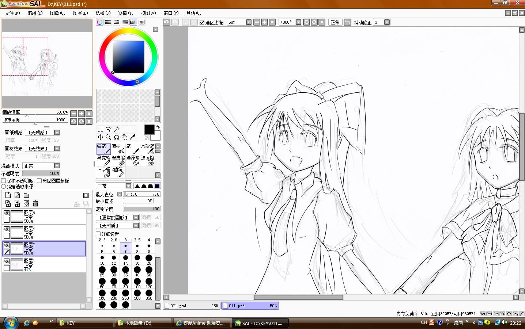Open the +000° rotation angle dropdown

(x=298, y=22)
